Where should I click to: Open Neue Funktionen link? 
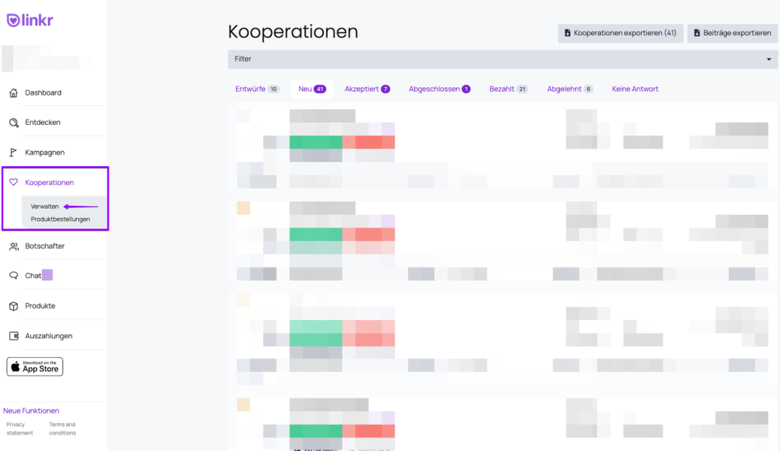tap(31, 410)
